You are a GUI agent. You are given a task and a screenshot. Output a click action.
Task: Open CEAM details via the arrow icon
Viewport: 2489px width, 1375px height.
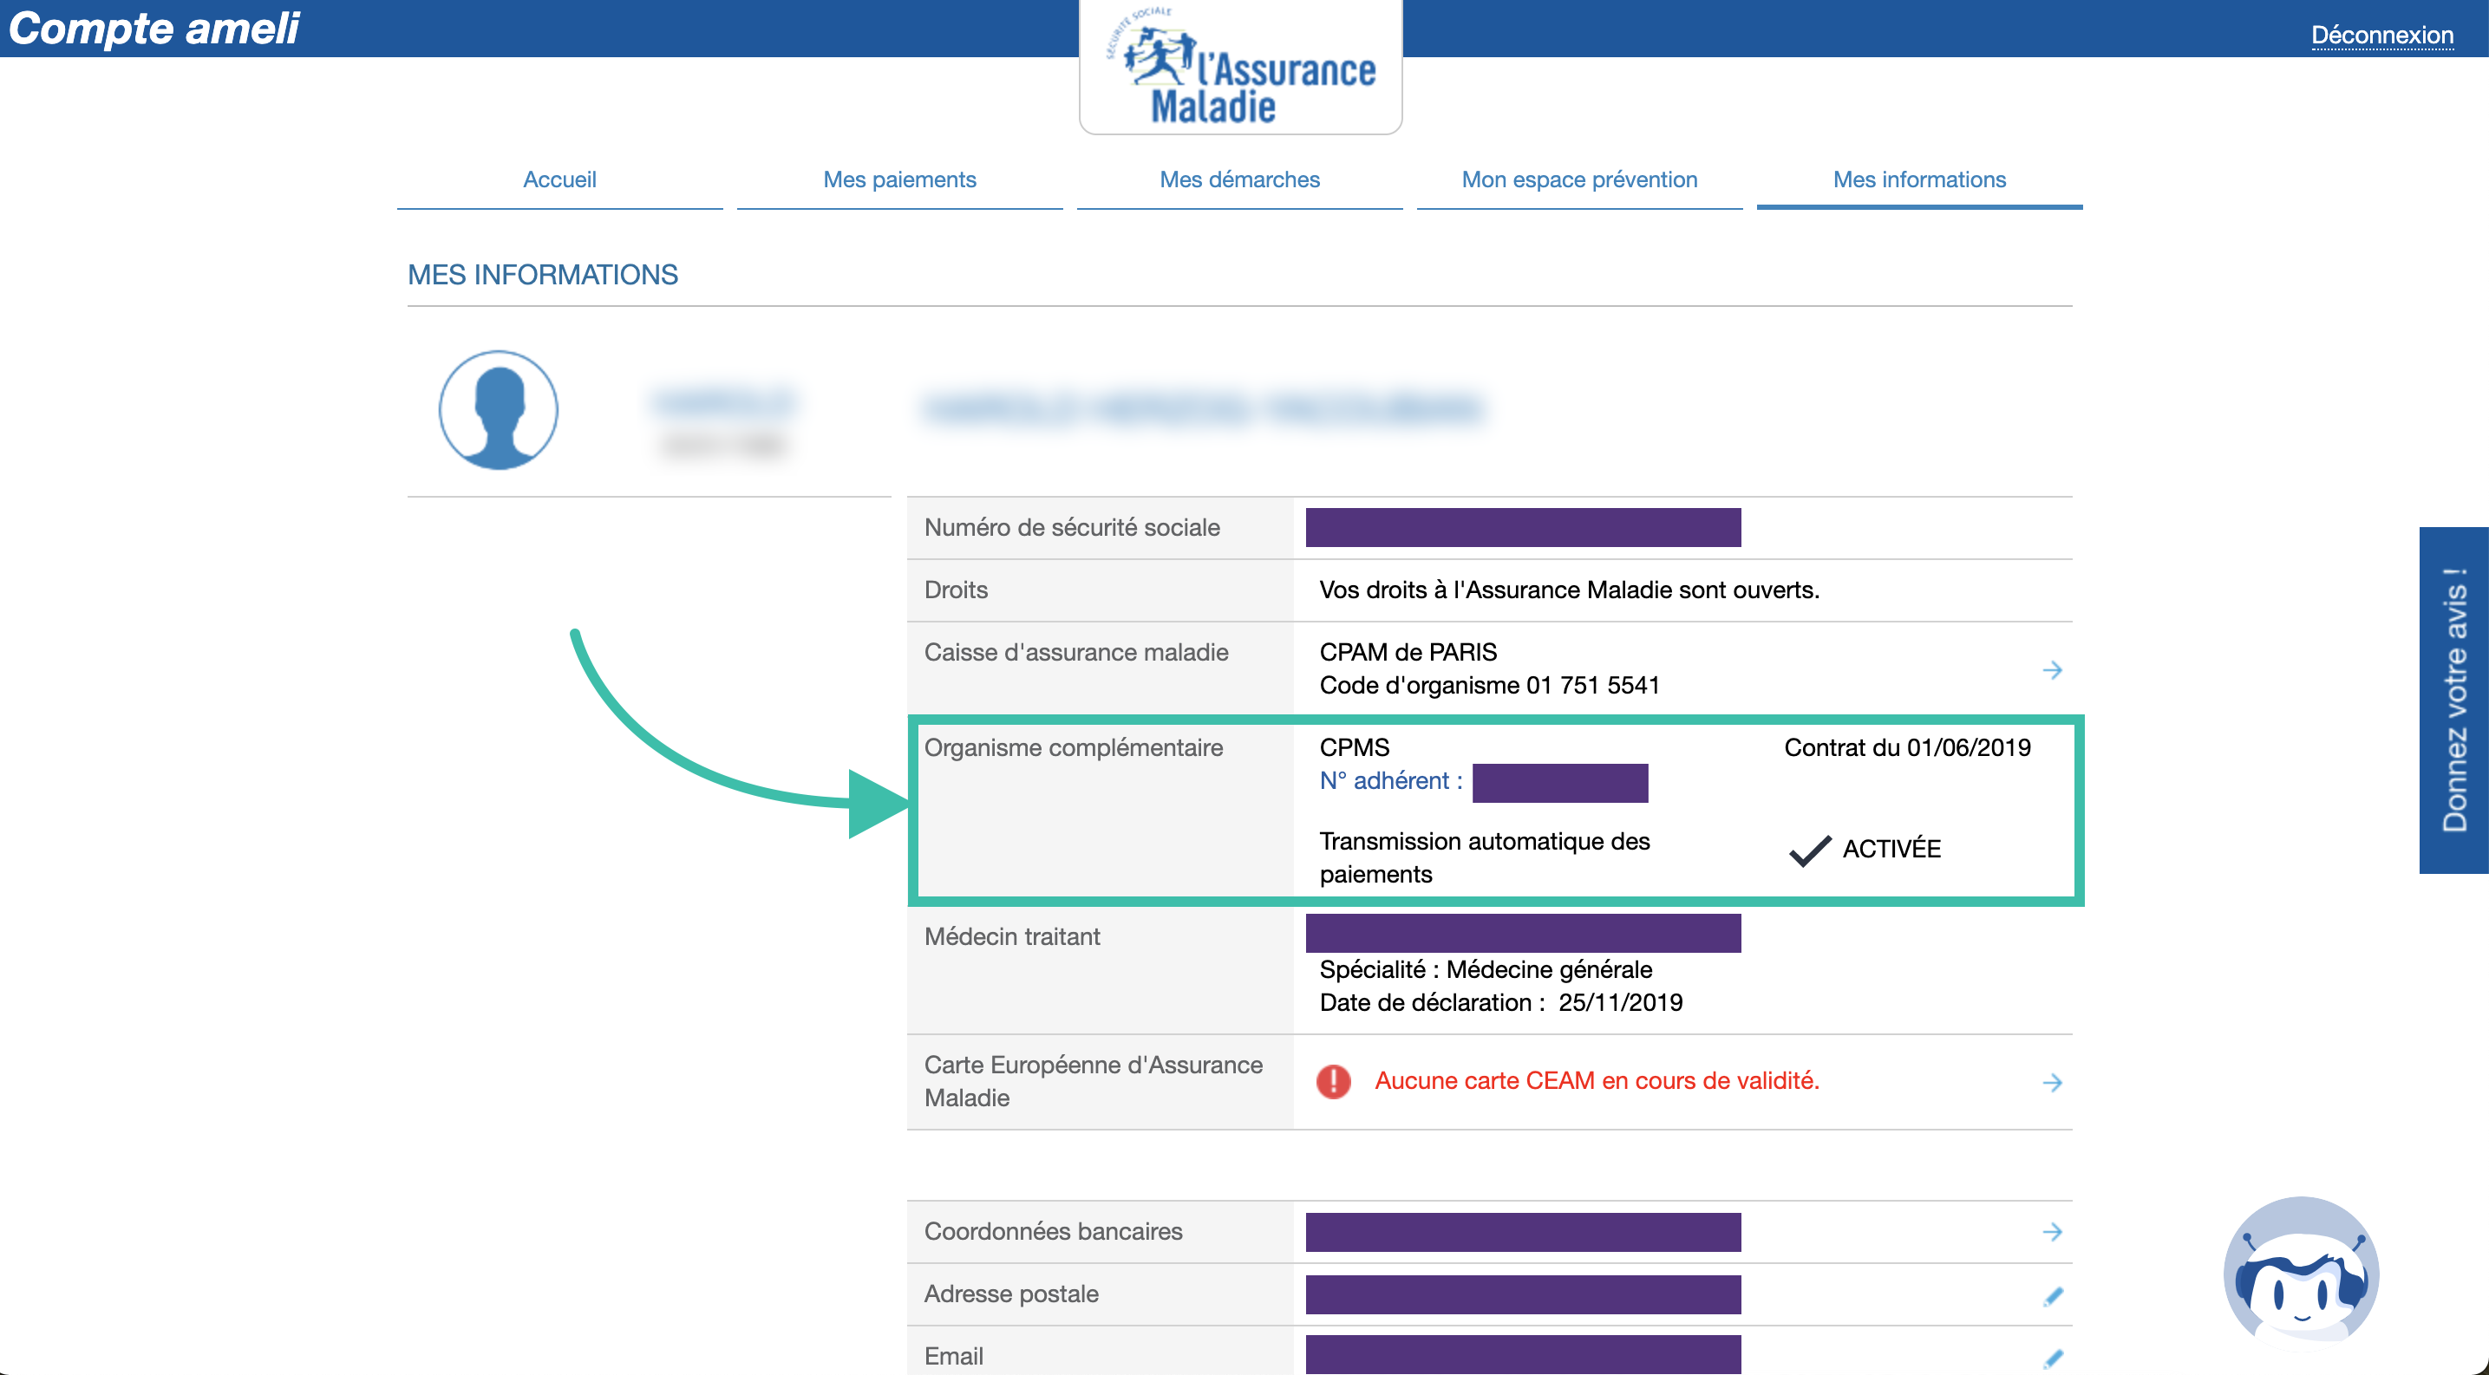[2052, 1081]
